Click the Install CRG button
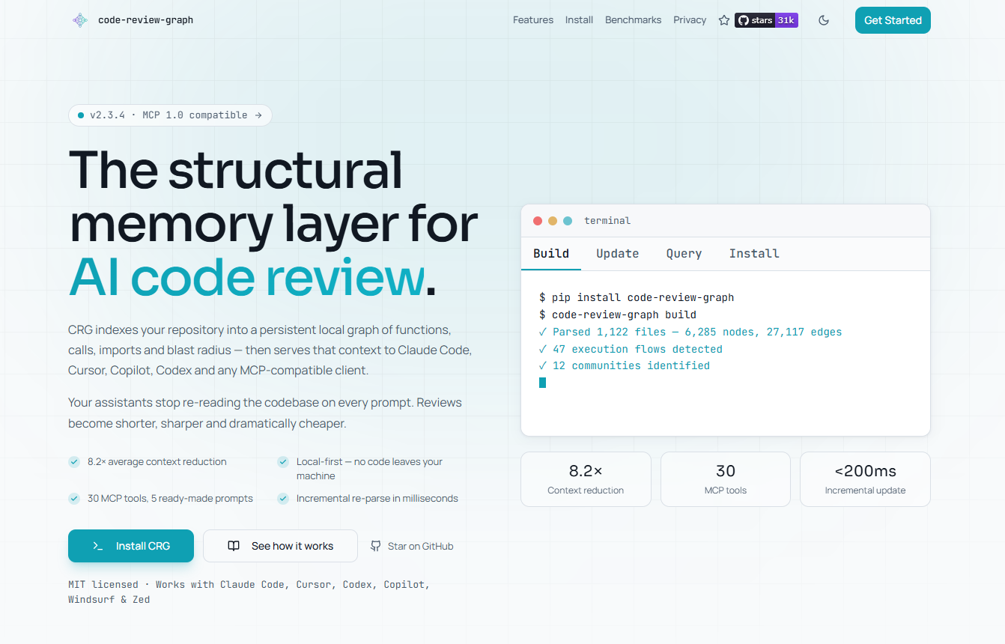Image resolution: width=1005 pixels, height=644 pixels. click(131, 546)
